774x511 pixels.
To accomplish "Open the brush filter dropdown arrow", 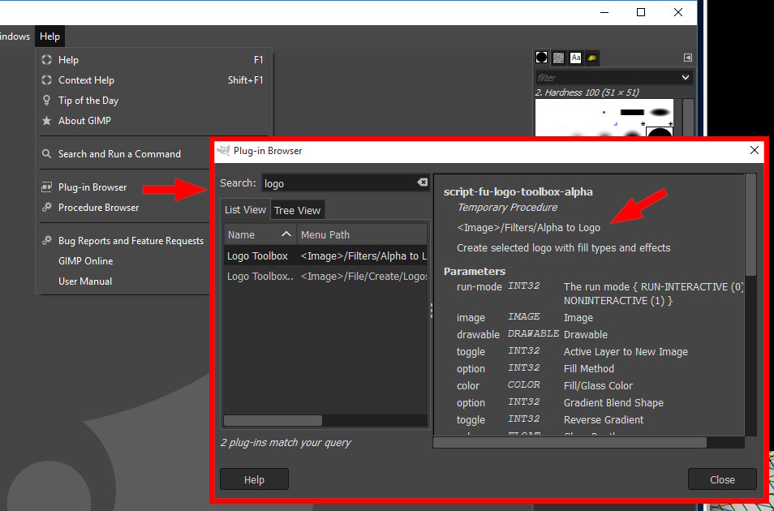I will point(685,78).
